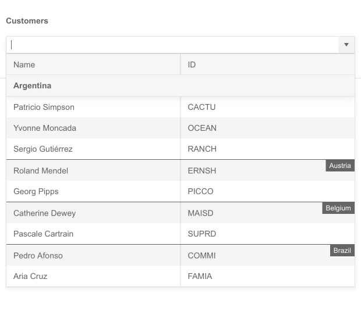
Task: Click the Brazil group badge
Action: tap(342, 251)
